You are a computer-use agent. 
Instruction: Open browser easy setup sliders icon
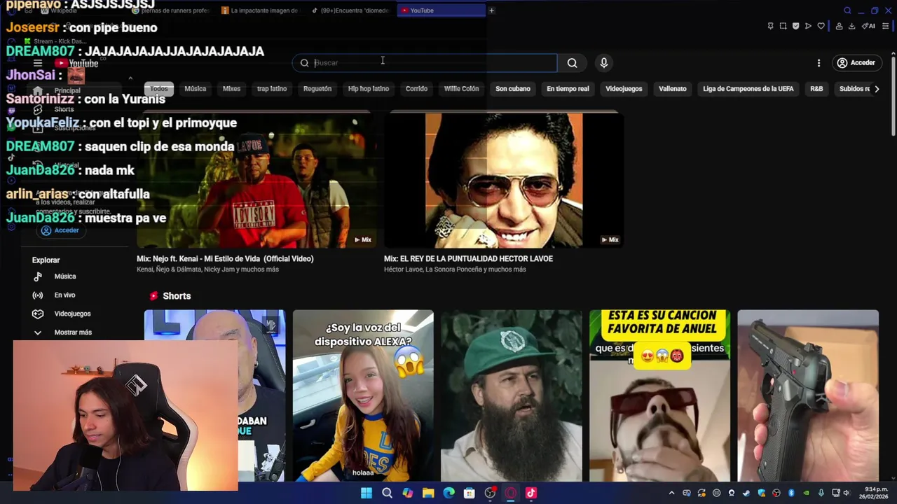886,26
